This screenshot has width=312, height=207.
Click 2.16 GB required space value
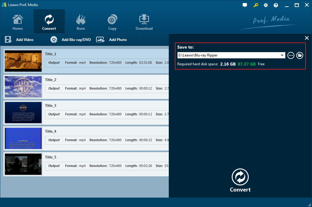[228, 64]
